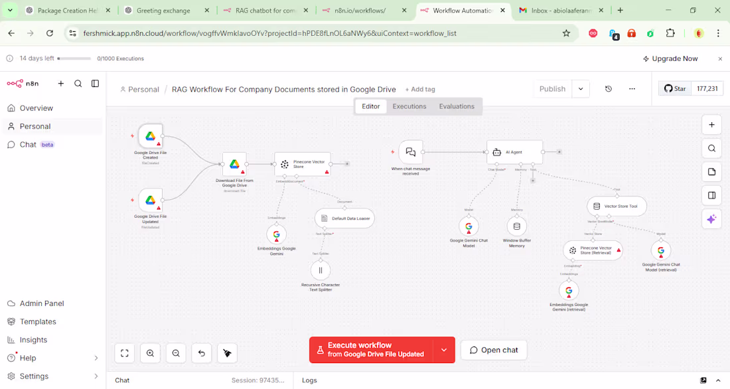Click the n8n logo
This screenshot has height=389, width=730.
(x=23, y=84)
